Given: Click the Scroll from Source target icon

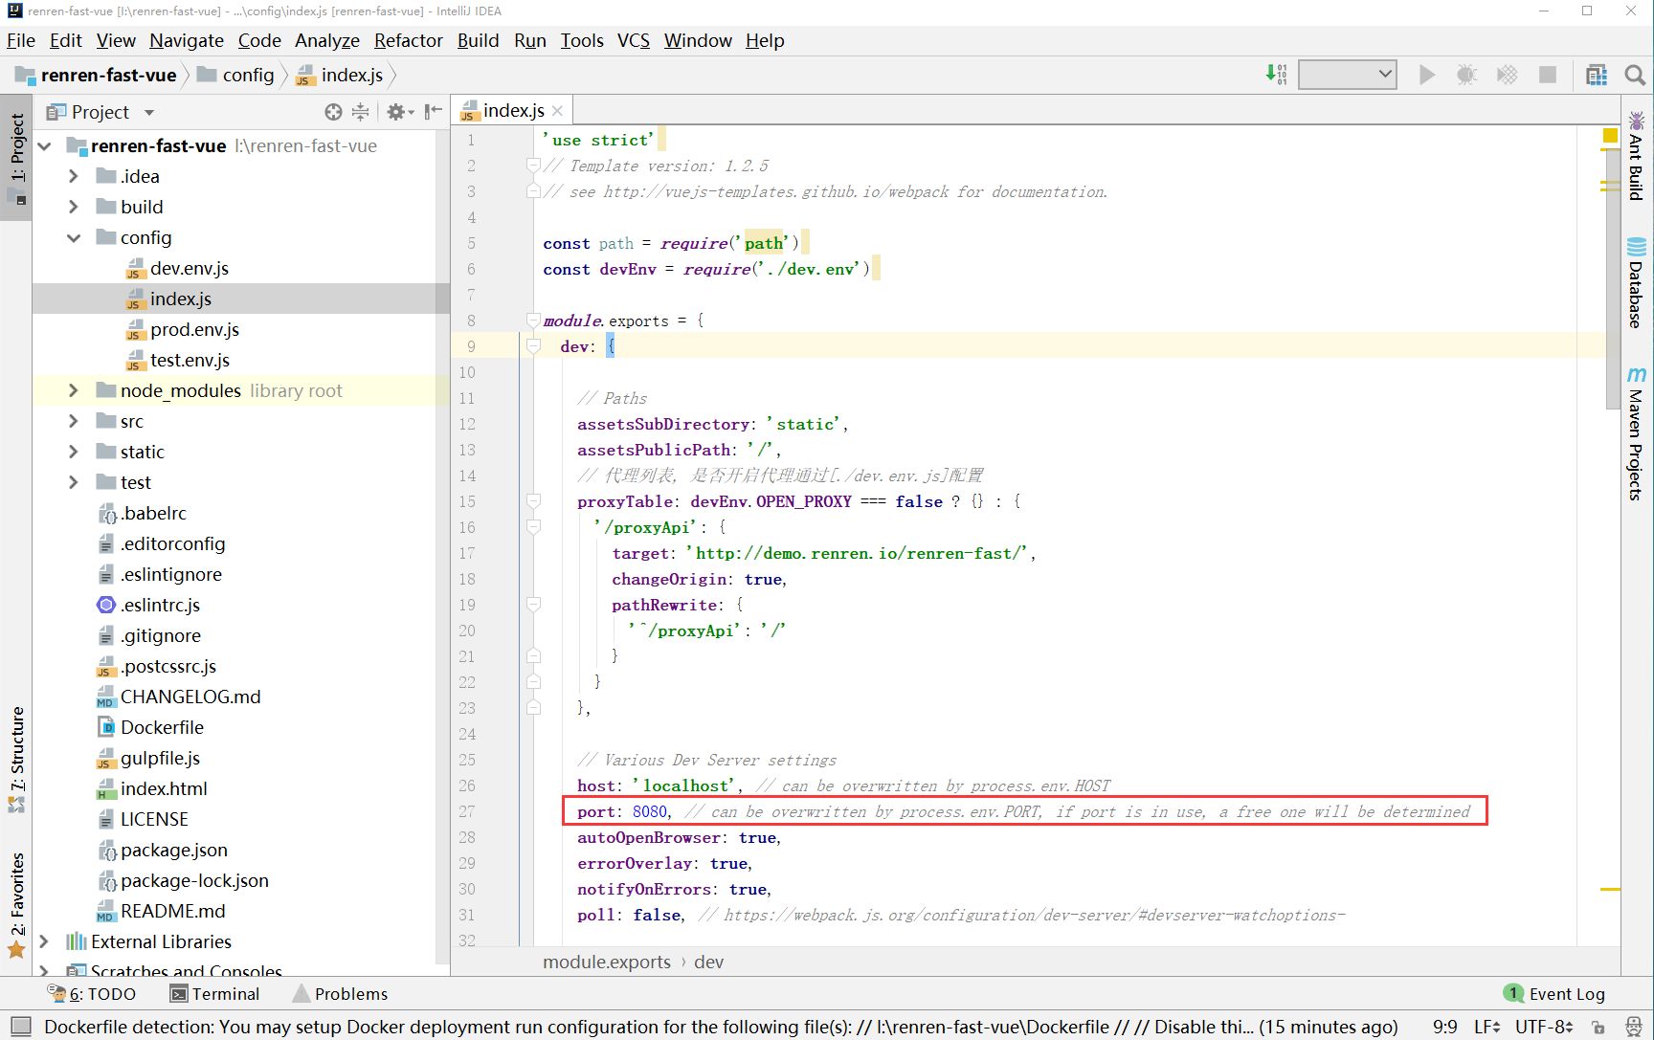Looking at the screenshot, I should [x=333, y=112].
